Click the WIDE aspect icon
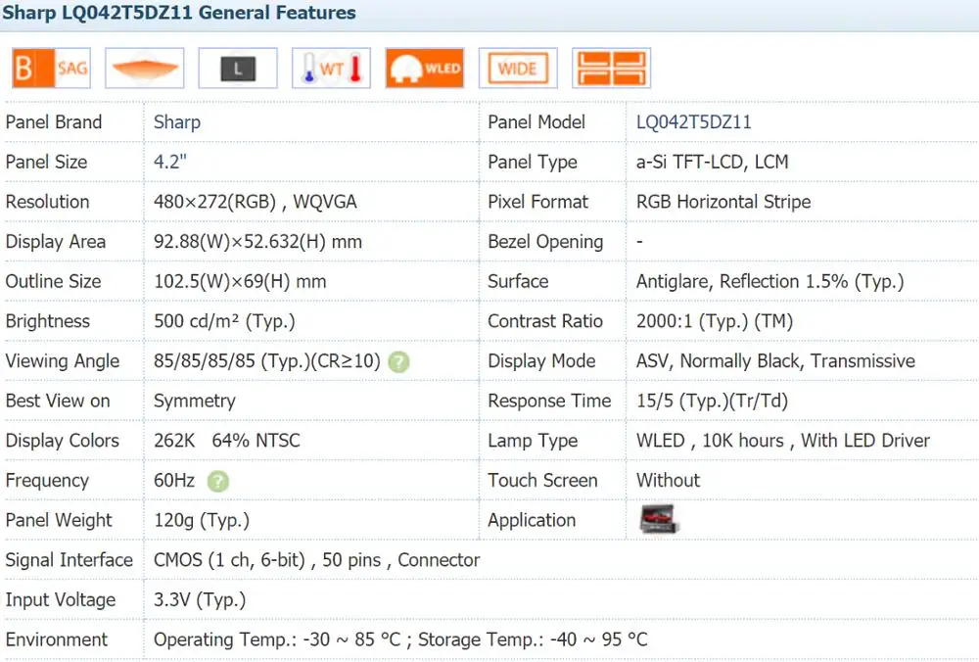The image size is (979, 662). click(x=518, y=69)
